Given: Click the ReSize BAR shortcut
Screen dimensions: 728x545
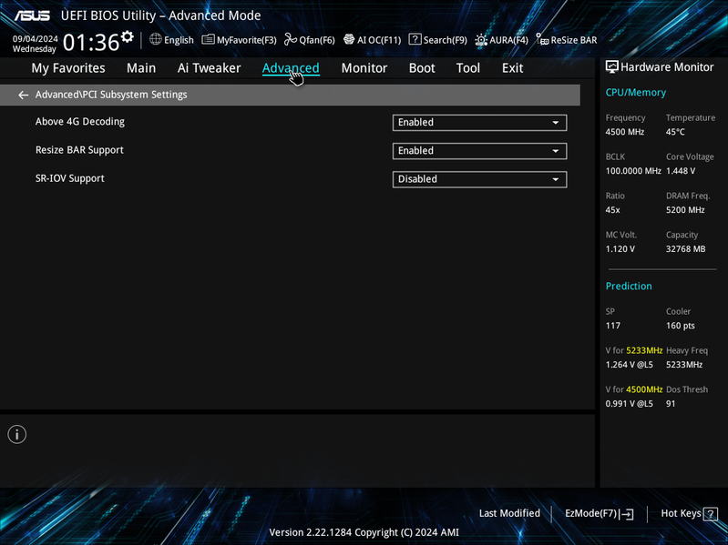Looking at the screenshot, I should (x=567, y=40).
